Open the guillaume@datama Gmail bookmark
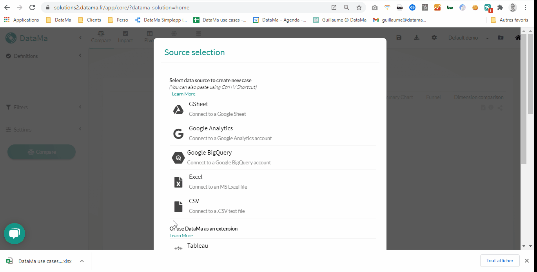The width and height of the screenshot is (537, 272). pos(399,20)
